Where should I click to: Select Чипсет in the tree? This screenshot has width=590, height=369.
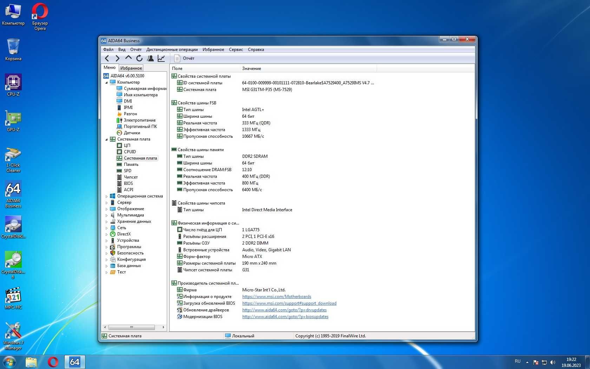pyautogui.click(x=131, y=177)
